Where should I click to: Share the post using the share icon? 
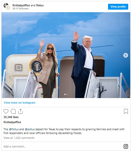[20, 111]
